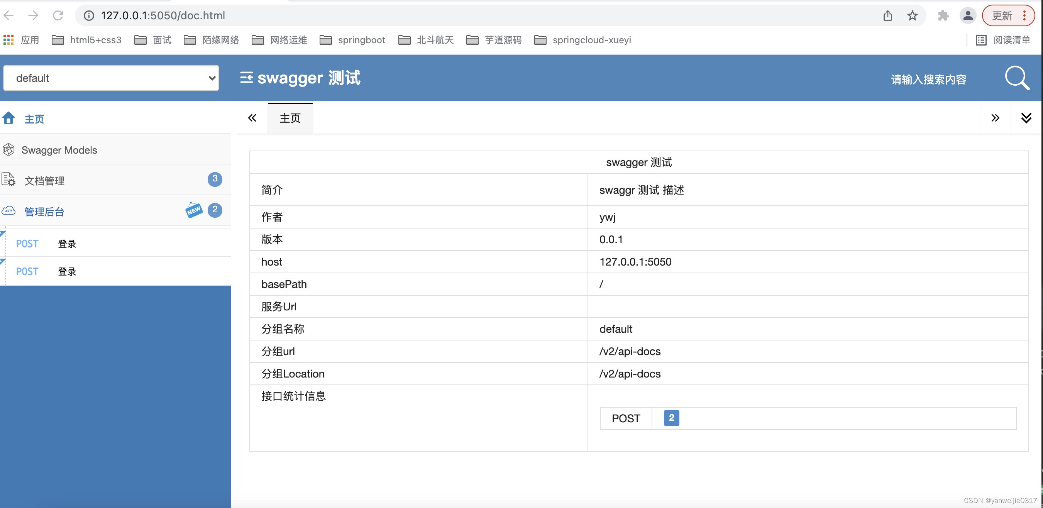Click the 分组名称 value default
The width and height of the screenshot is (1043, 508).
click(x=615, y=329)
